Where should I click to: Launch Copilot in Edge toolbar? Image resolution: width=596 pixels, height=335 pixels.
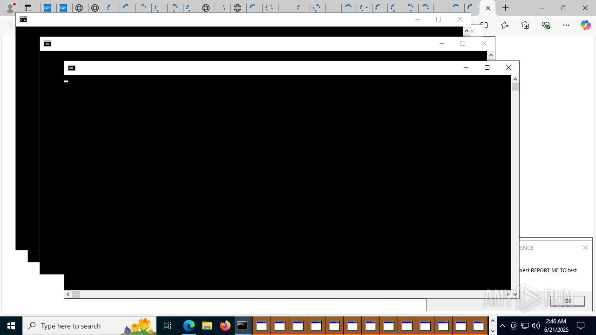point(585,25)
